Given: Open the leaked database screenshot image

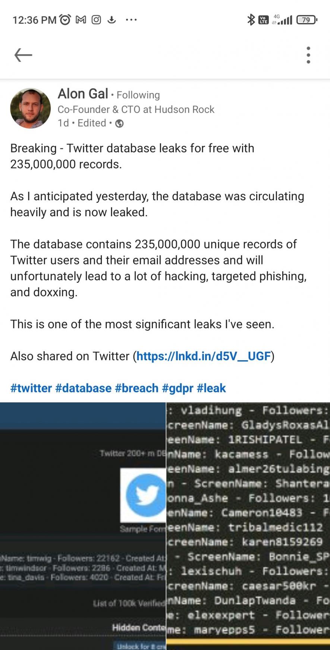Looking at the screenshot, I should [x=164, y=522].
